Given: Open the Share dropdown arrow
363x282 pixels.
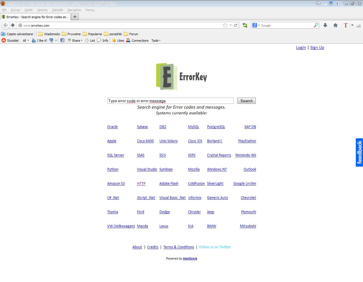Looking at the screenshot, I should [x=82, y=41].
